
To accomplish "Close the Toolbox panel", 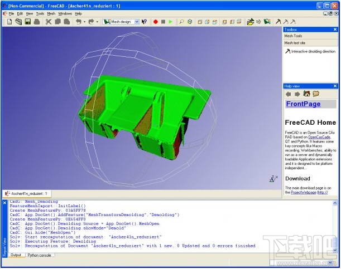I will tap(335, 30).
